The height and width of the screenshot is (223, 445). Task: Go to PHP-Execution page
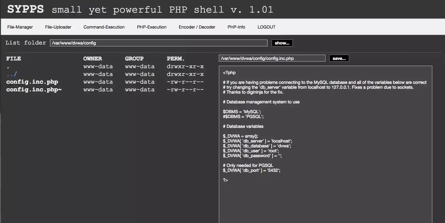pyautogui.click(x=152, y=27)
